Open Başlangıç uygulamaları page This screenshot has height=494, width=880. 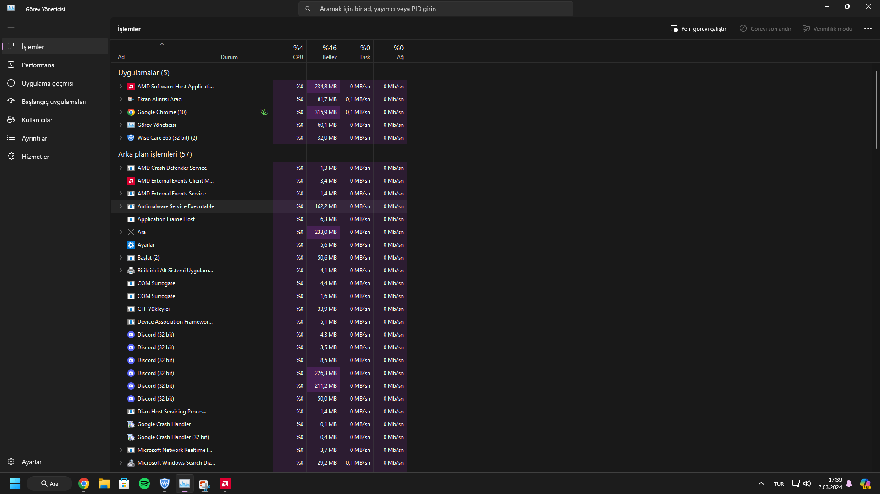[55, 102]
